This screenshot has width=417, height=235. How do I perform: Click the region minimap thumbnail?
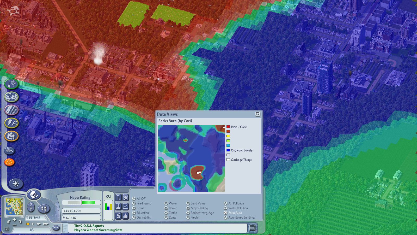tap(15, 207)
